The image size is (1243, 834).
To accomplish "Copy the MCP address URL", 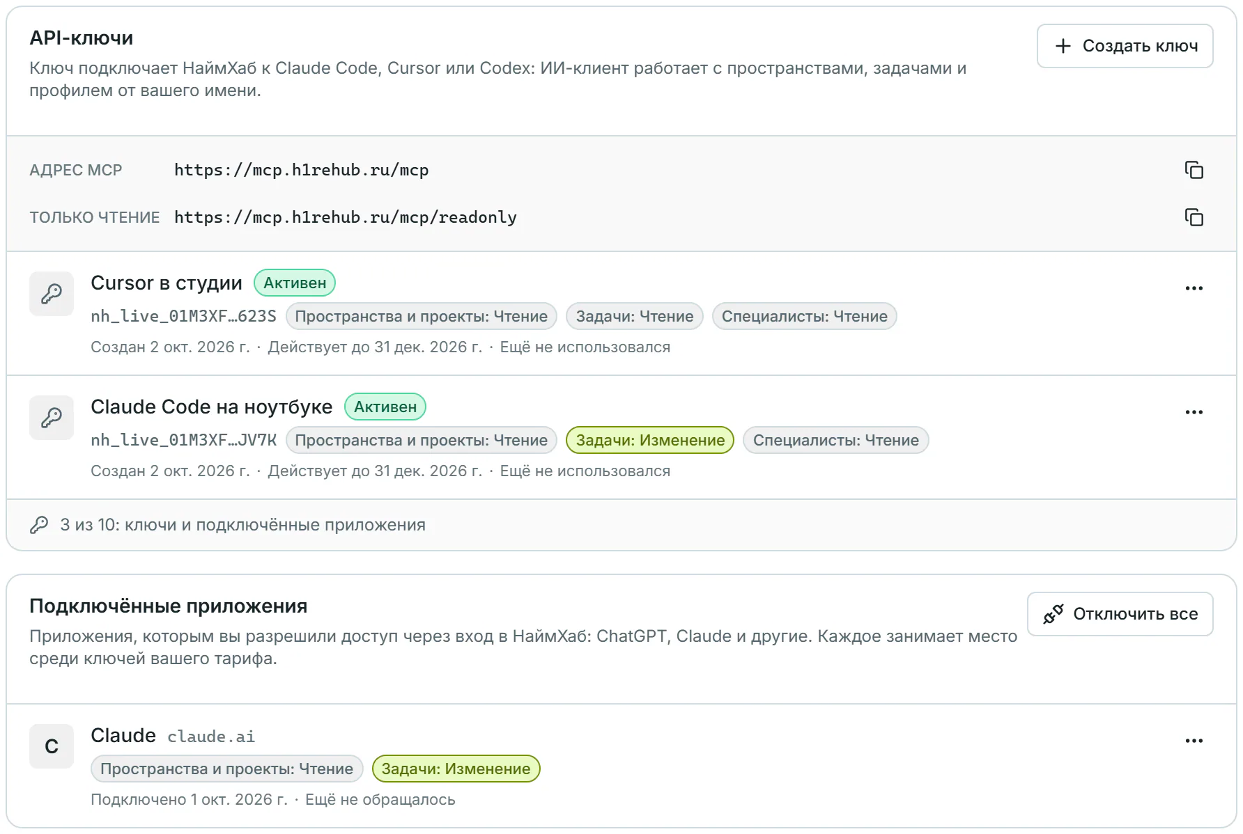I will click(1194, 170).
